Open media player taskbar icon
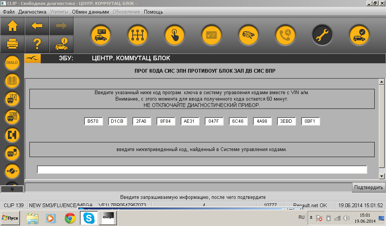Screen dimensions: 386x226 (x=51, y=218)
